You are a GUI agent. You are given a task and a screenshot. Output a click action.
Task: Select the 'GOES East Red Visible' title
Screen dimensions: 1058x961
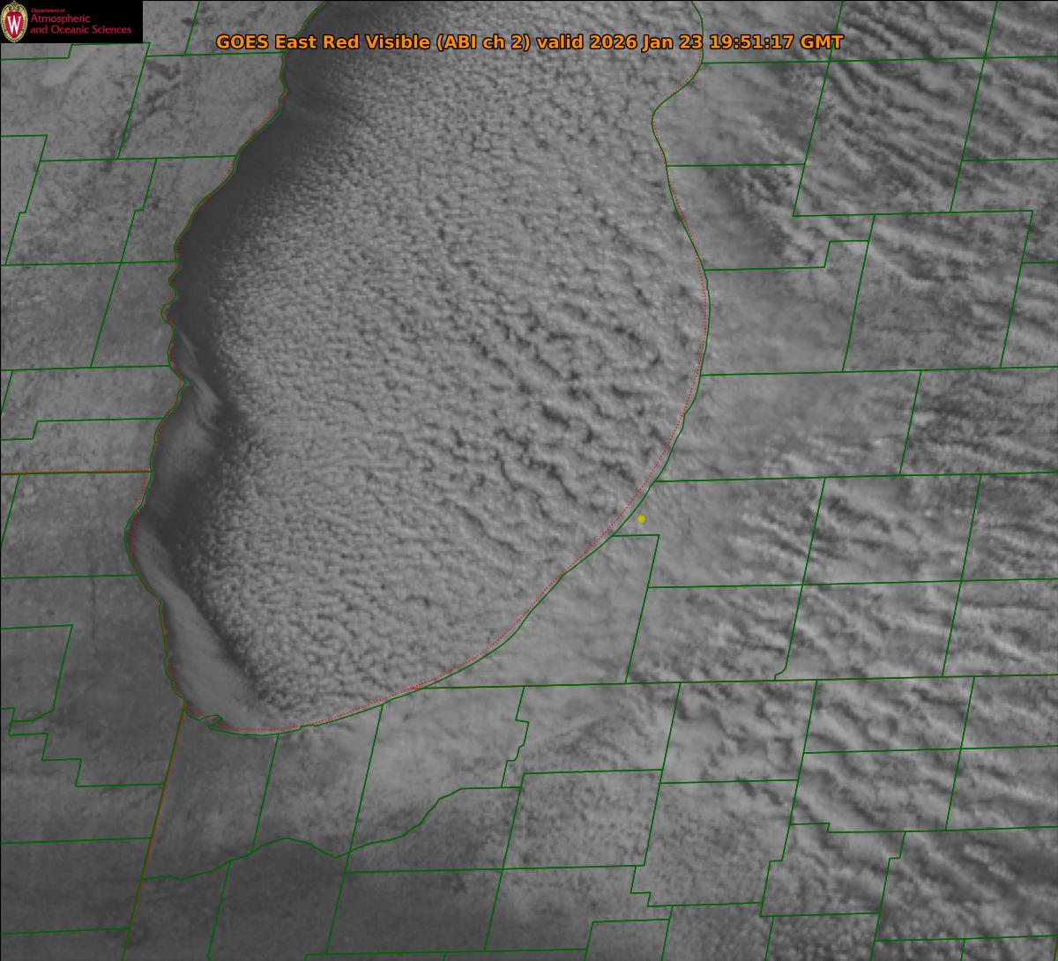click(x=323, y=42)
